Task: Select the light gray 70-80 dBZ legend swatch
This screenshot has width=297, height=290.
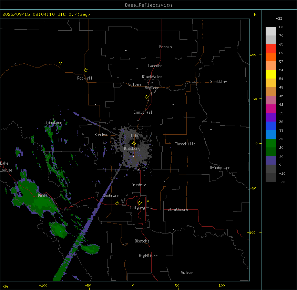Action: tap(271, 31)
